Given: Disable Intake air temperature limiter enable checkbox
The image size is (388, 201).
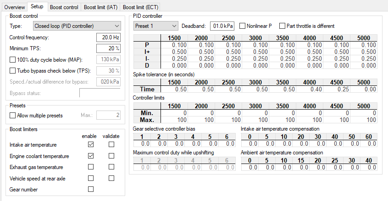Looking at the screenshot, I should pos(91,145).
